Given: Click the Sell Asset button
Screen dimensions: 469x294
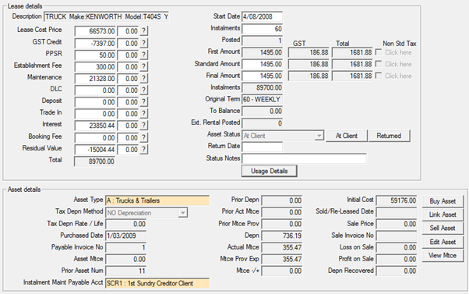Looking at the screenshot, I should coord(443,228).
